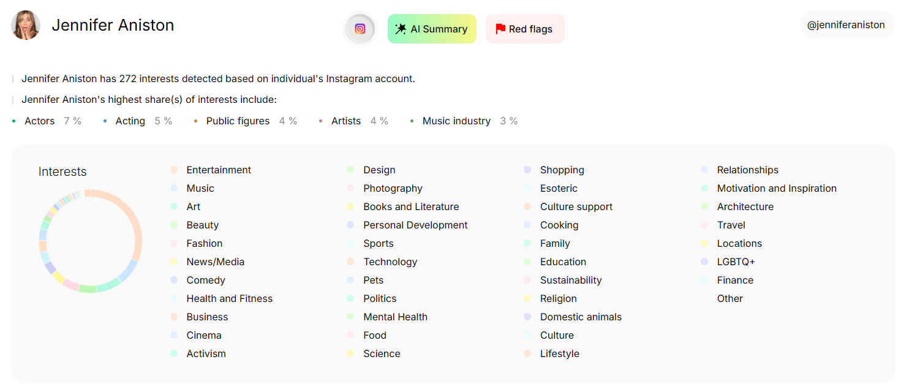Click the Public figures interest share
Screen dimensions: 912x384
point(238,121)
